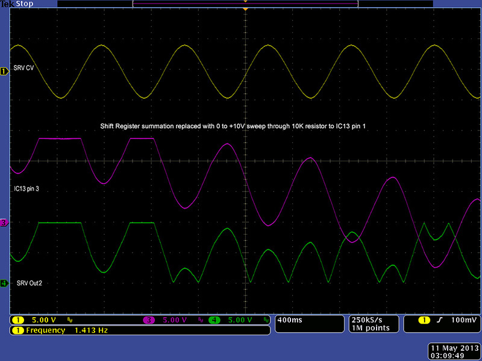Click the magenta channel 3 scale badge

point(148,319)
